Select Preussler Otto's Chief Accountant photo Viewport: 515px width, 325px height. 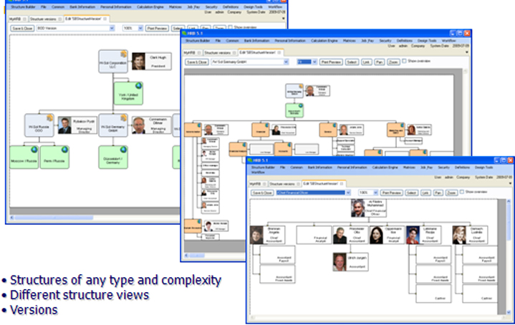(x=340, y=235)
